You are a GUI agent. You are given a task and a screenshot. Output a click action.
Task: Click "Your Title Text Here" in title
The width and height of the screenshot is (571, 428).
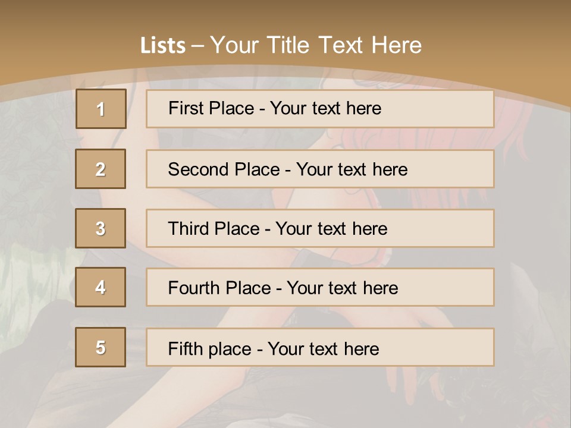point(316,45)
